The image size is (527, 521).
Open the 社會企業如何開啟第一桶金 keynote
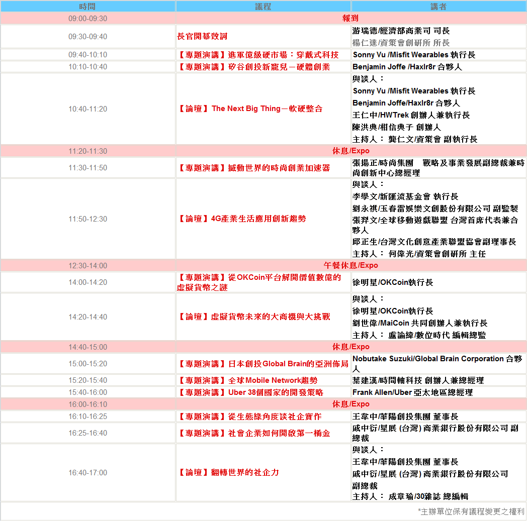tap(254, 433)
